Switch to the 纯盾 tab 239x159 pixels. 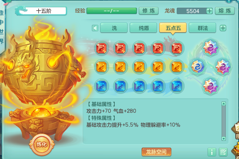point(143,28)
